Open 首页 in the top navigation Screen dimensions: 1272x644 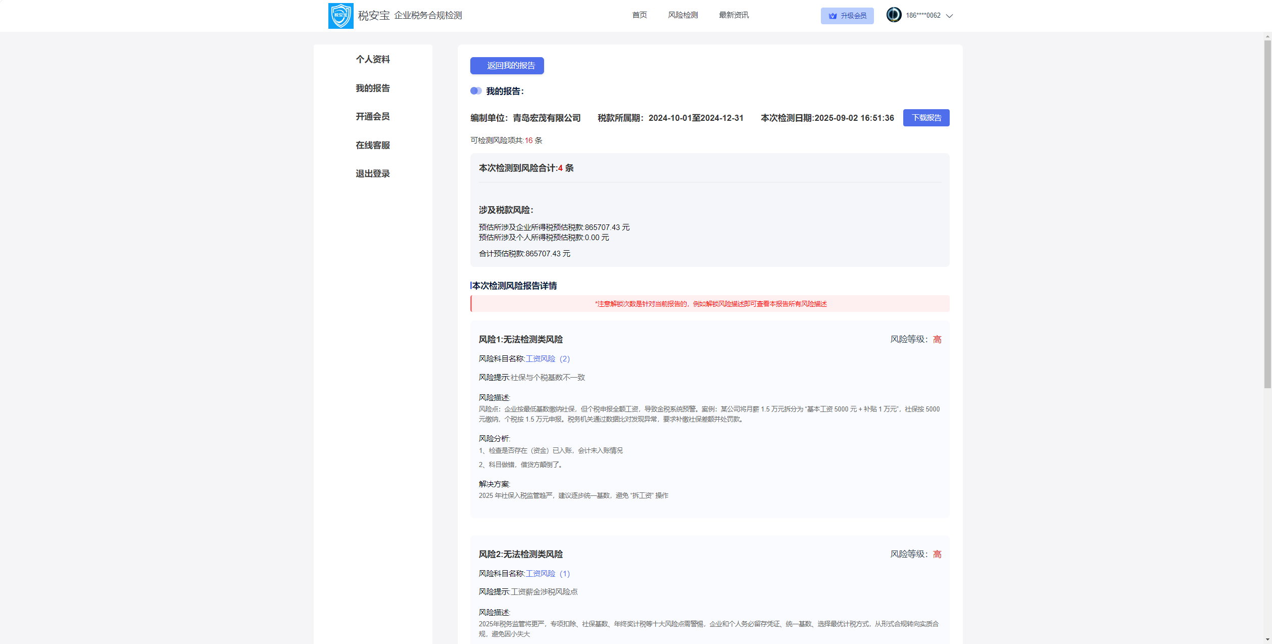click(x=640, y=15)
